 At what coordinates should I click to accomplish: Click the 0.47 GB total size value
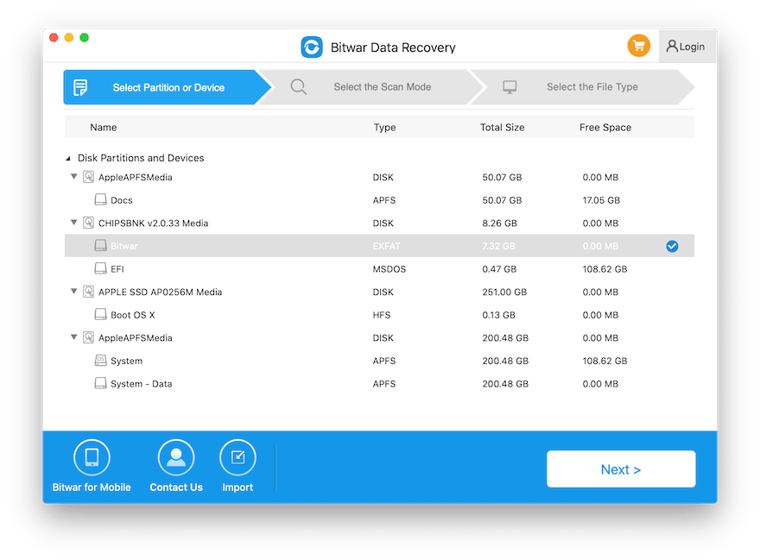(x=499, y=269)
